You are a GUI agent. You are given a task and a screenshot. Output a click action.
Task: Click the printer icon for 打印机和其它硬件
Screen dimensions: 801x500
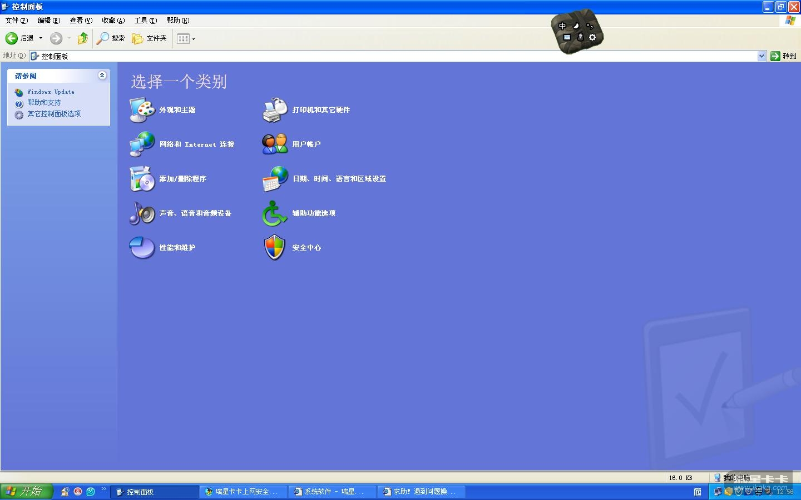click(275, 110)
